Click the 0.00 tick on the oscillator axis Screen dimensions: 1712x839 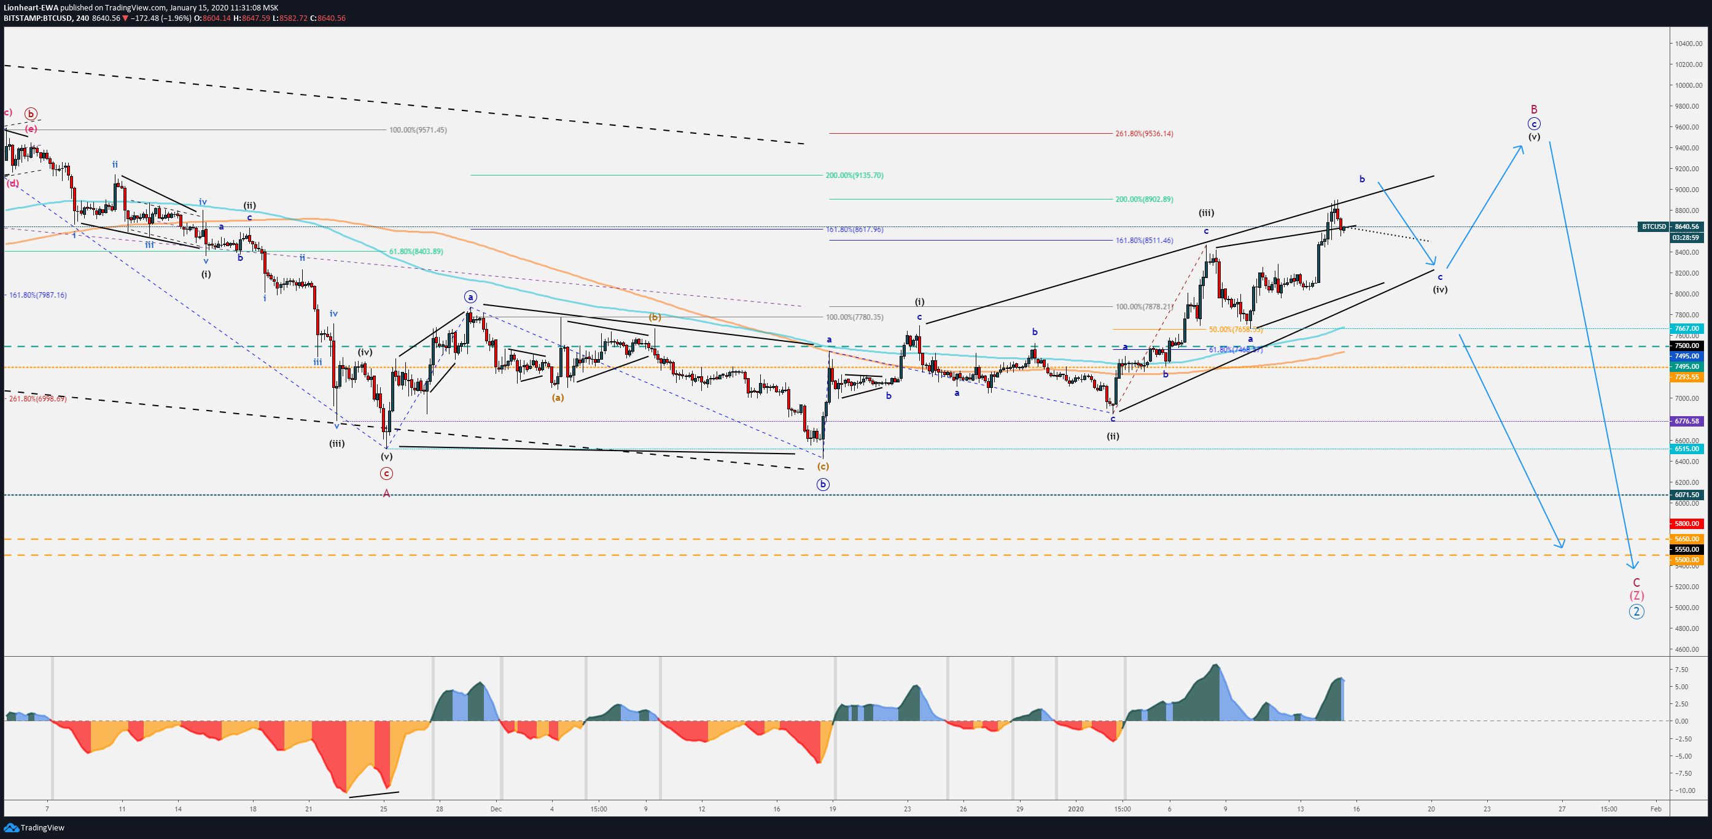point(1681,721)
